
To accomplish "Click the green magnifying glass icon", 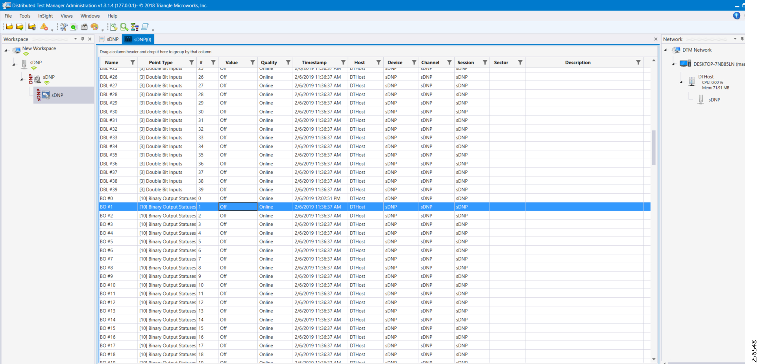I will 124,27.
